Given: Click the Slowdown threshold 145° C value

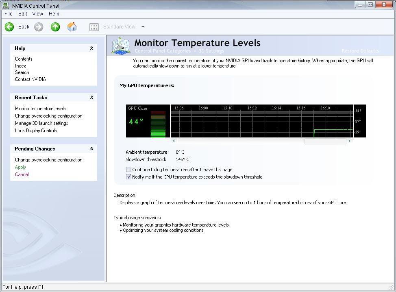Looking at the screenshot, I should click(x=182, y=160).
